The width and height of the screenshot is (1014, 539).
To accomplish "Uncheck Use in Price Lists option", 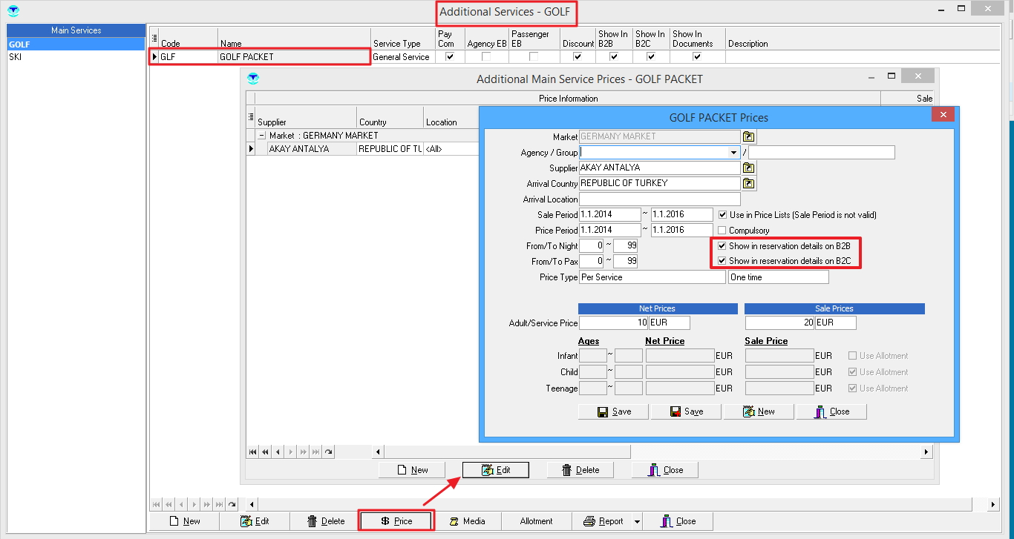I will pos(722,215).
